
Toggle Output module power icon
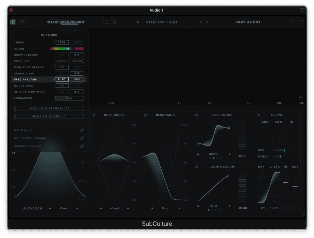pos(259,115)
